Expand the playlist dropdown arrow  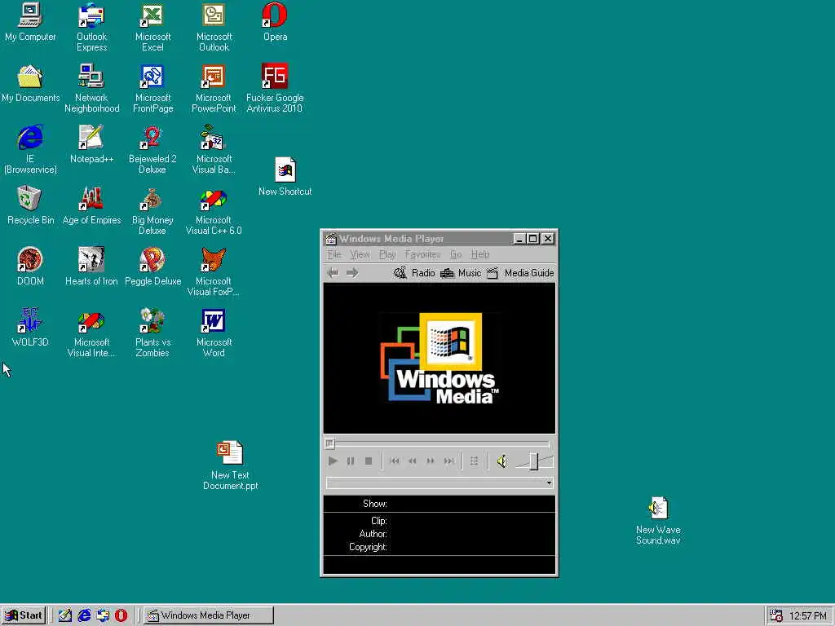[x=549, y=483]
